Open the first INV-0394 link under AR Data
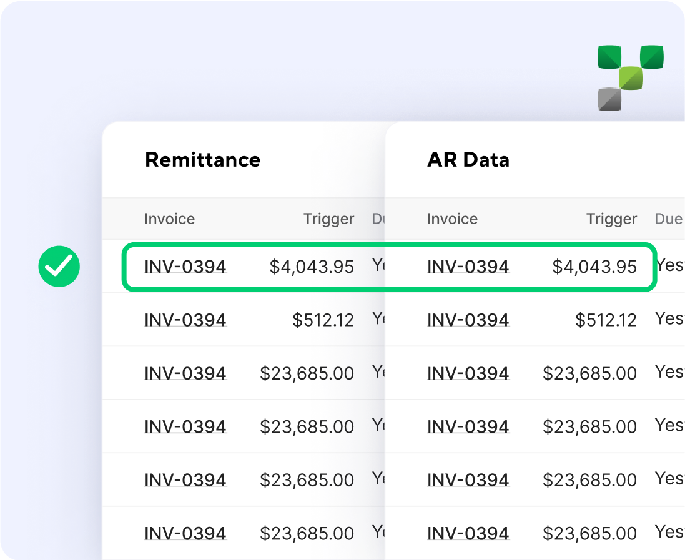Viewport: 685px width, 560px height. tap(468, 266)
